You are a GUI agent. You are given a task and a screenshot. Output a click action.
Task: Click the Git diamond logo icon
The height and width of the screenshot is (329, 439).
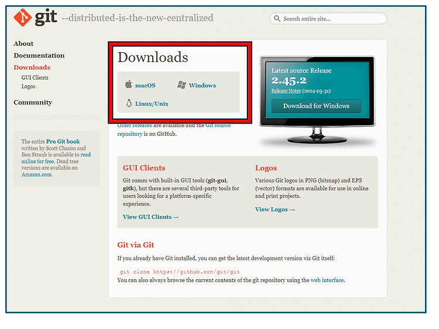[x=22, y=18]
